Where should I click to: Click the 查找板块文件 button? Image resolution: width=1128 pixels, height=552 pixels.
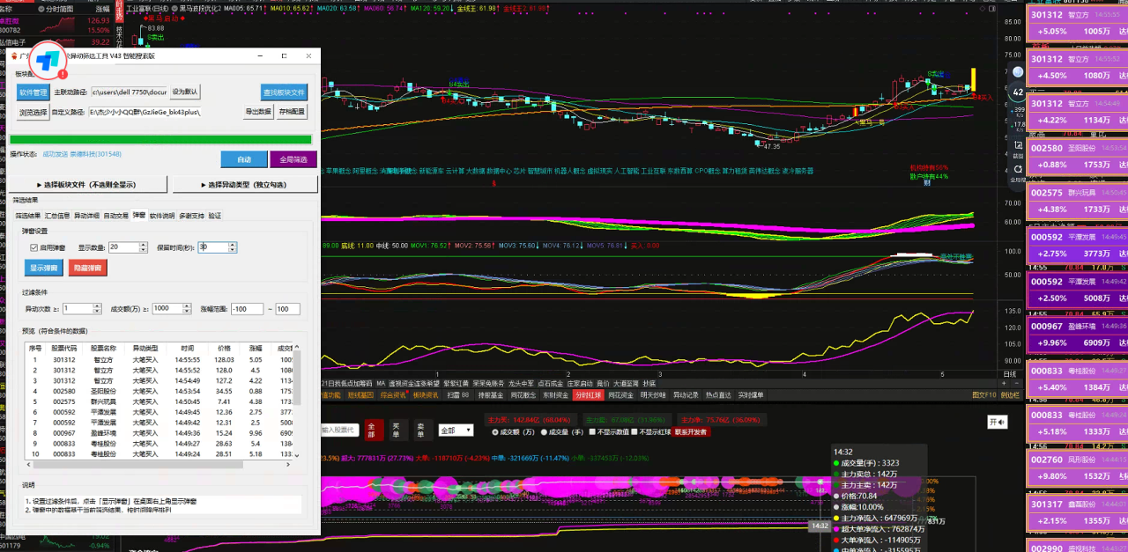pyautogui.click(x=284, y=92)
